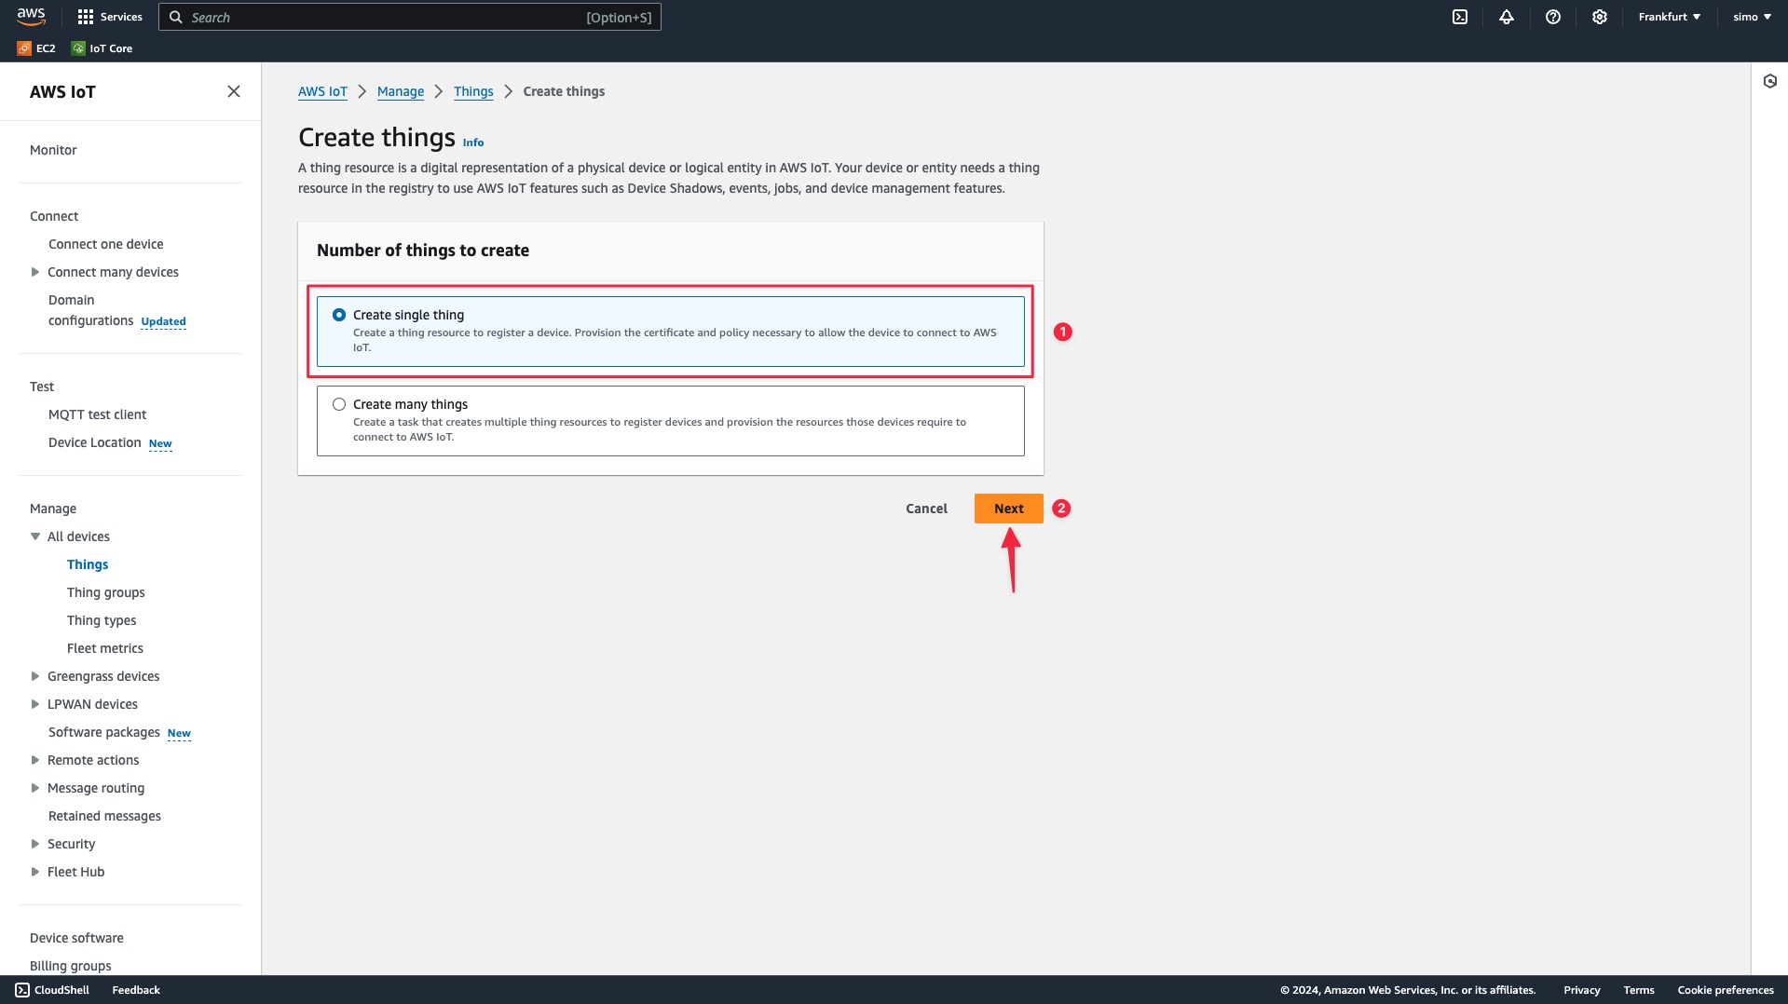The width and height of the screenshot is (1788, 1004).
Task: Open the EC2 shortcut in favorites bar
Action: (x=36, y=48)
